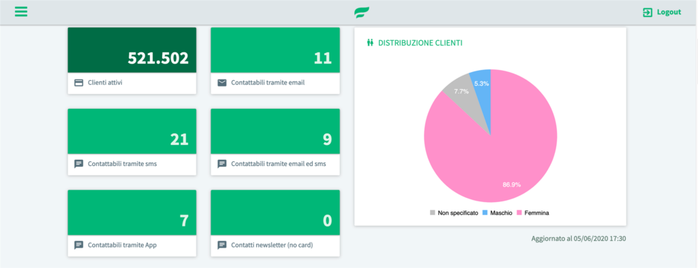Click the DISTRIBUZIONE CLIENTI heading
This screenshot has width=698, height=268.
pos(420,43)
